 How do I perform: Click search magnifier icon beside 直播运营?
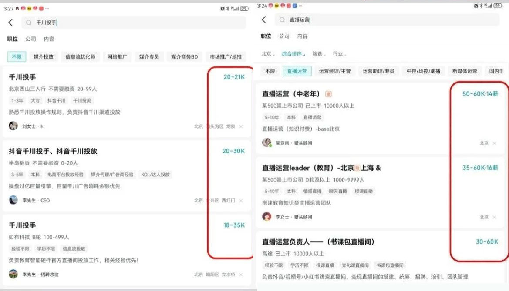282,20
